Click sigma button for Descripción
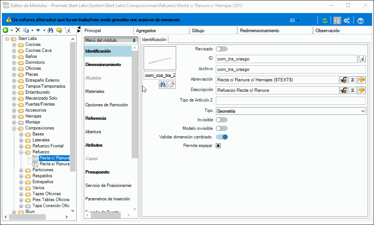374x225 pixels. (353, 90)
